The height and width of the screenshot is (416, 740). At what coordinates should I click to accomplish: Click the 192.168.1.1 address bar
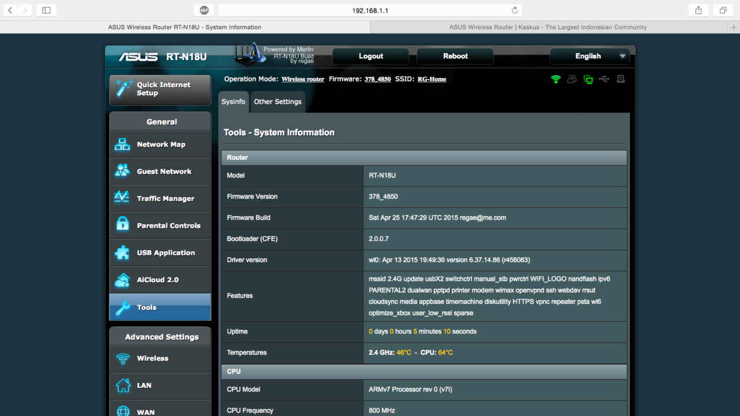click(370, 10)
